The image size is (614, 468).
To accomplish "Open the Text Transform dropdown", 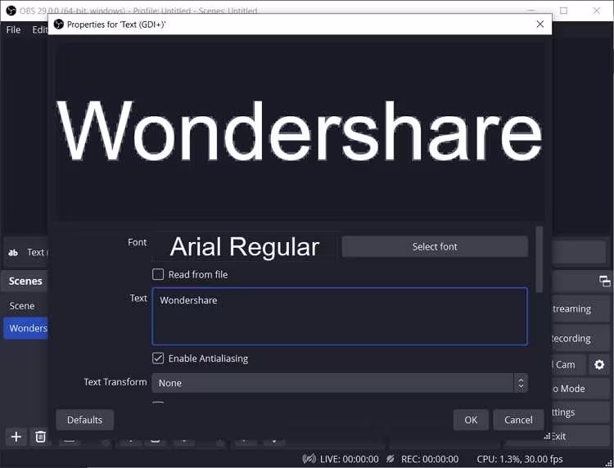I will tap(340, 383).
